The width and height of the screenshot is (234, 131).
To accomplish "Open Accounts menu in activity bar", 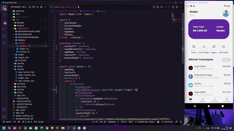I will coord(4,110).
